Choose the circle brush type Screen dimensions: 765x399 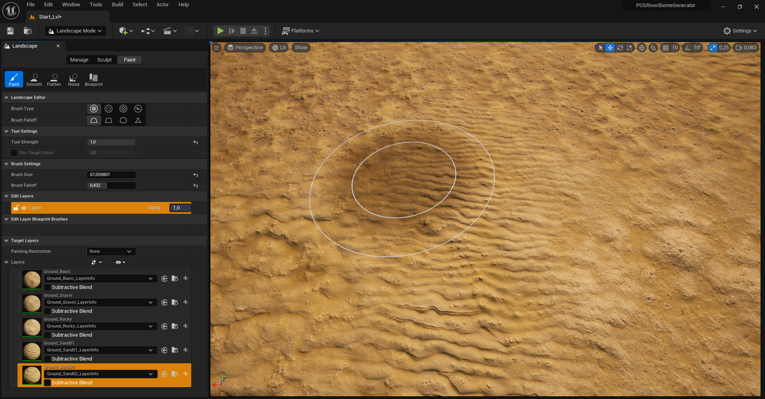click(x=94, y=109)
